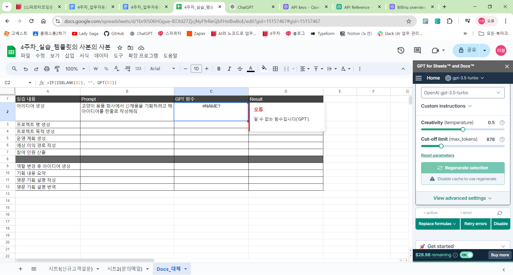Toggle strikethrough formatting
This screenshot has height=275, width=513.
240,69
